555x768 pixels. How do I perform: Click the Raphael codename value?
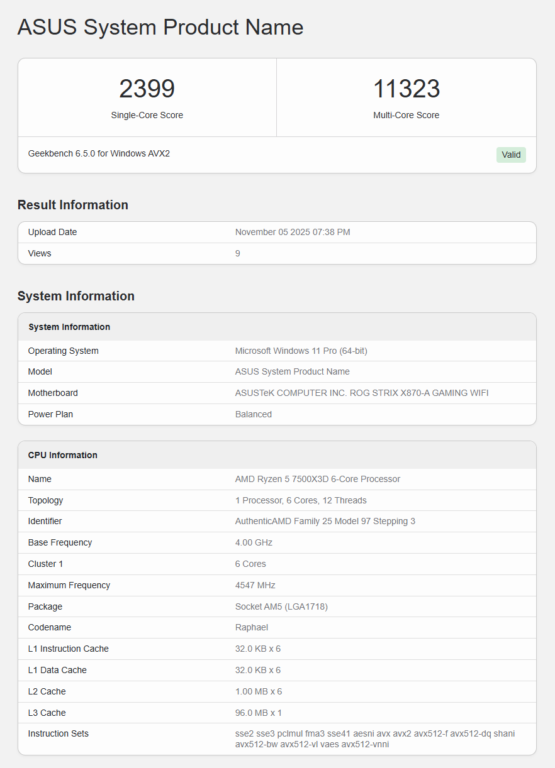click(x=252, y=627)
